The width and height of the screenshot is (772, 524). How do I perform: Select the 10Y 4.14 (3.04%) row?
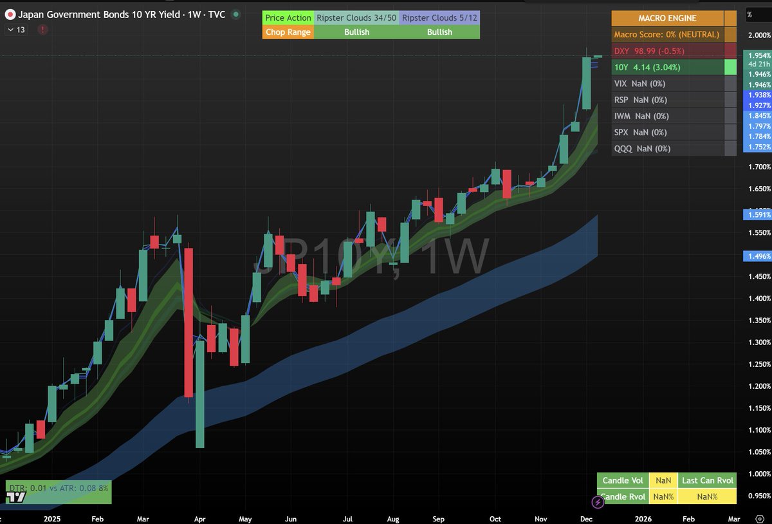pyautogui.click(x=667, y=67)
